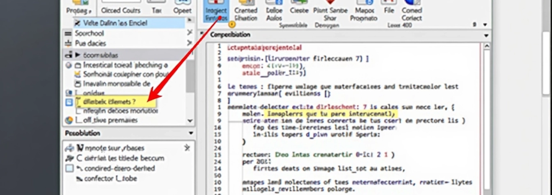The image size is (552, 195).
Task: Click the editor scroll-up arrow
Action: (x=487, y=46)
